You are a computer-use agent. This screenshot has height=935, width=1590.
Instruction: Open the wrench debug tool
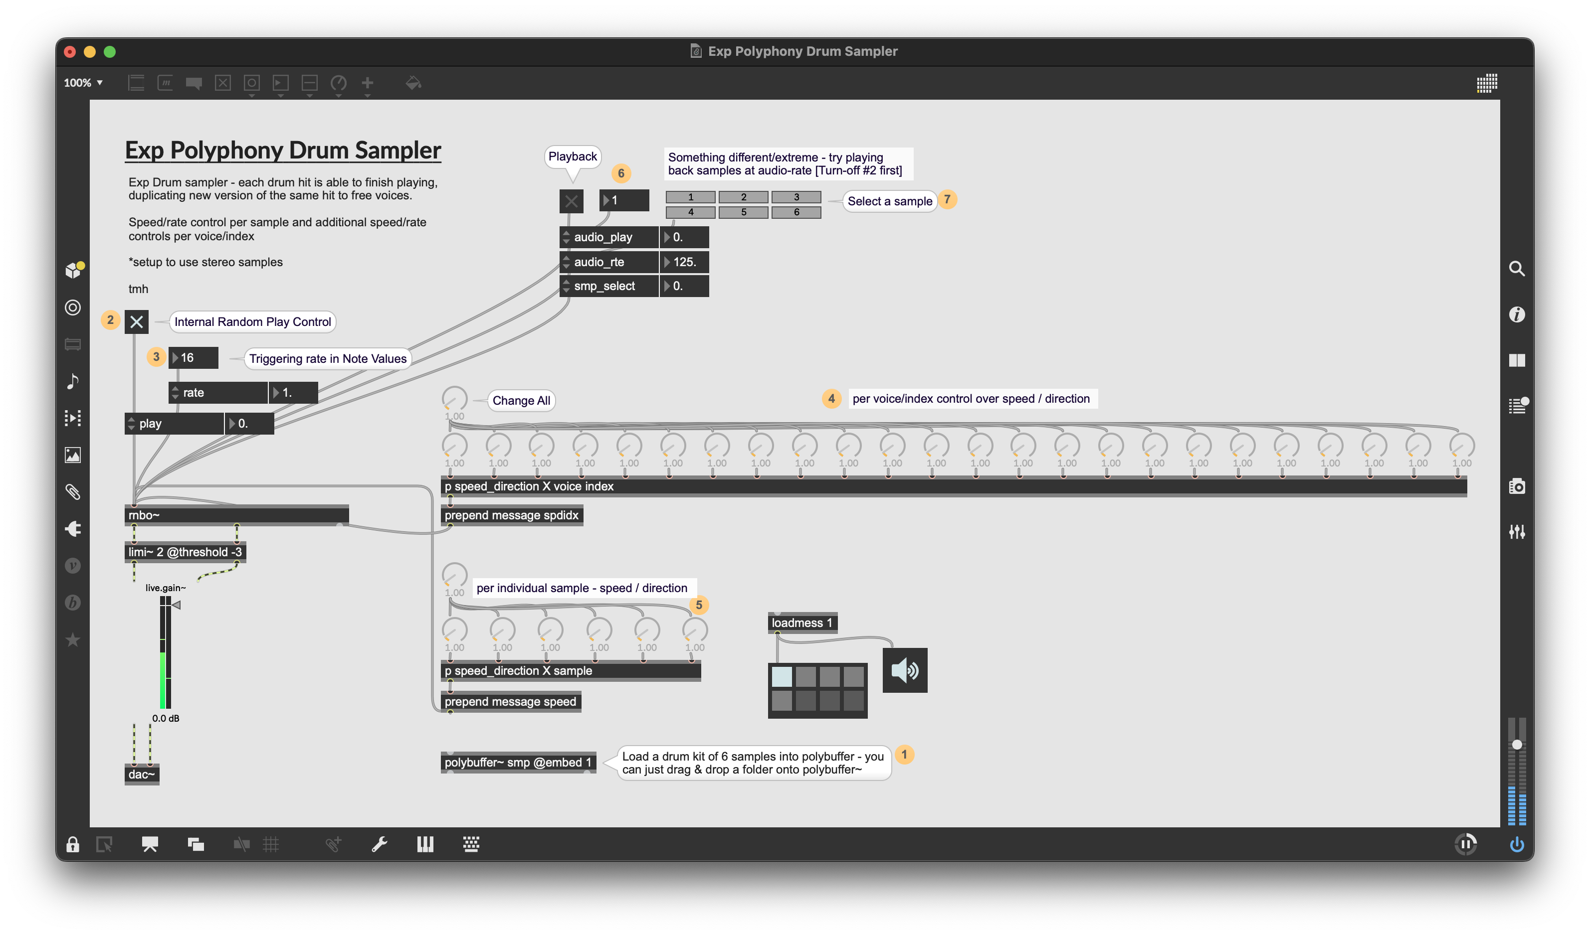[379, 844]
